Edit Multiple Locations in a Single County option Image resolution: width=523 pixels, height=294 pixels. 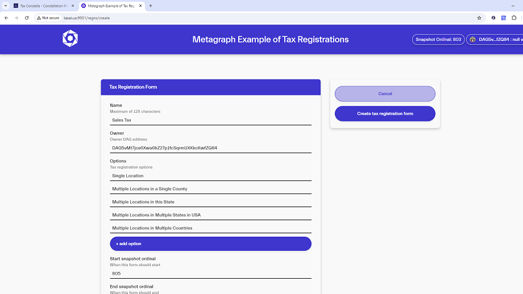[210, 189]
